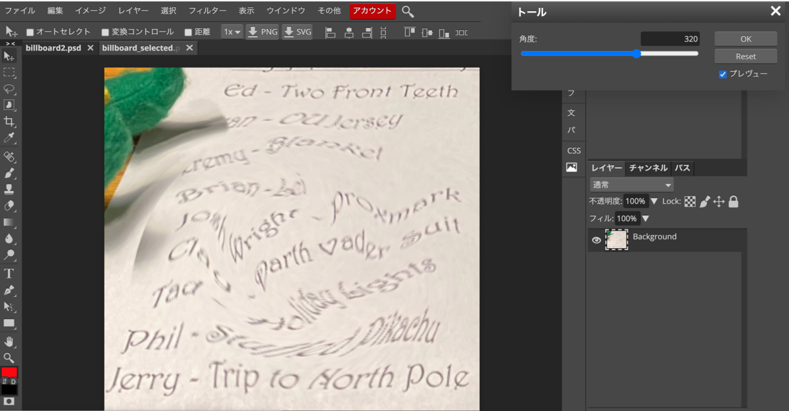Open the ファイル menu

tap(20, 11)
